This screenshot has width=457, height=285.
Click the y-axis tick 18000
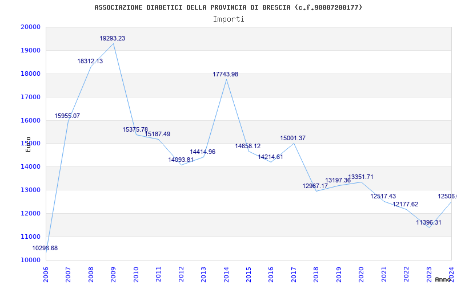[x=30, y=74]
